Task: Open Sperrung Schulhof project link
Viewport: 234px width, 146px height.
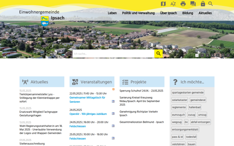Action: click(141, 91)
